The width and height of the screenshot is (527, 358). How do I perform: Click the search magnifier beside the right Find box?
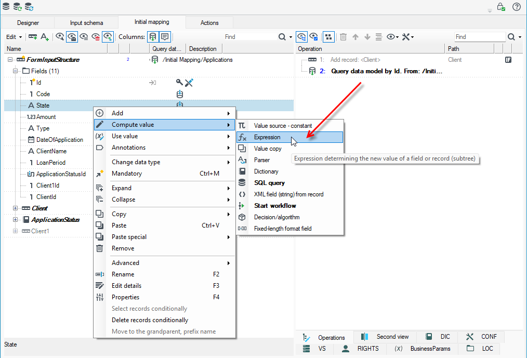(511, 37)
